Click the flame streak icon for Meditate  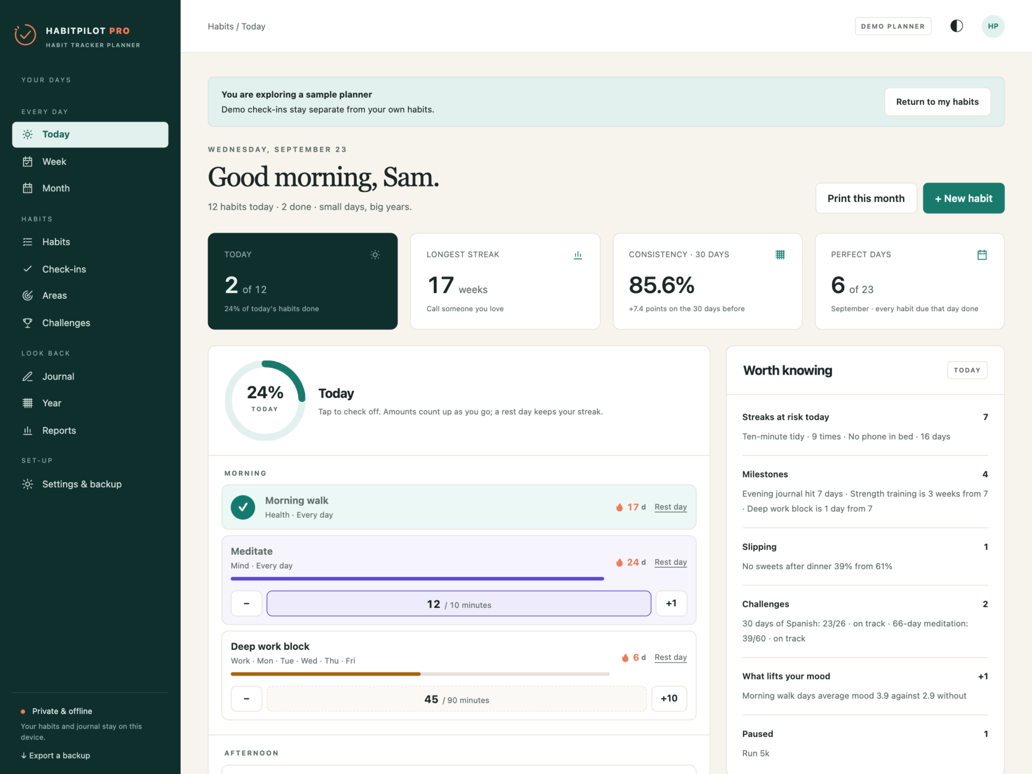tap(620, 562)
